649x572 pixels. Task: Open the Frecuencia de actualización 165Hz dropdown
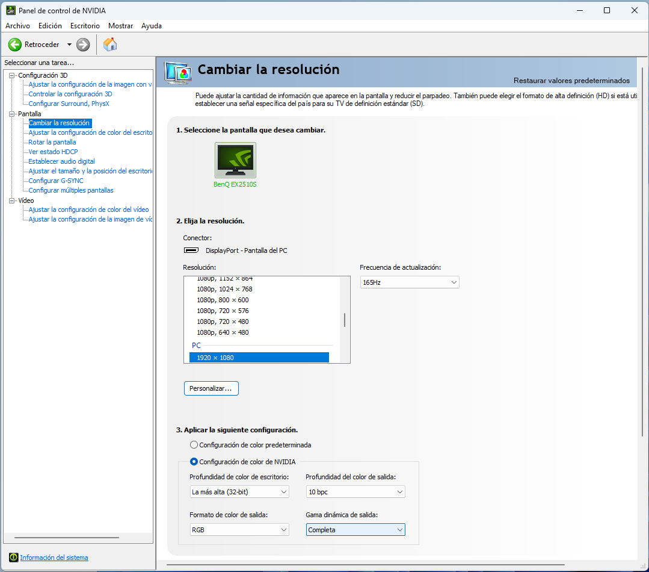coord(410,282)
